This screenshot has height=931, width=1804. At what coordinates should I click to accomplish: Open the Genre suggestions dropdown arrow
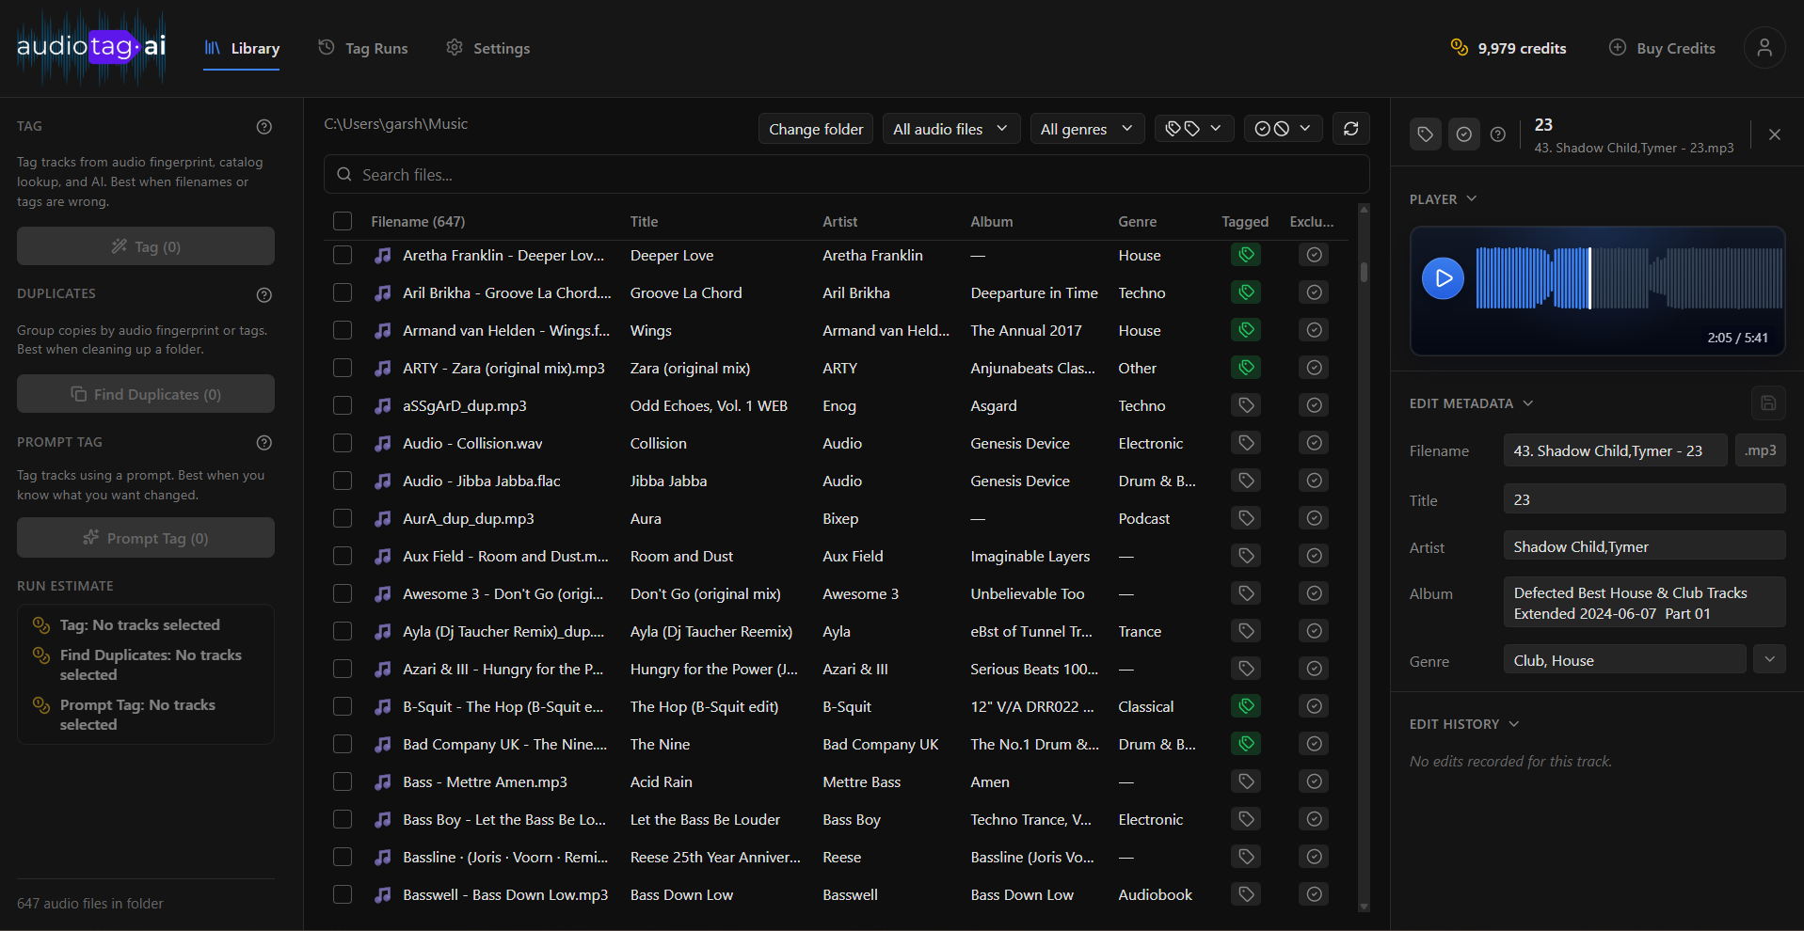point(1769,659)
